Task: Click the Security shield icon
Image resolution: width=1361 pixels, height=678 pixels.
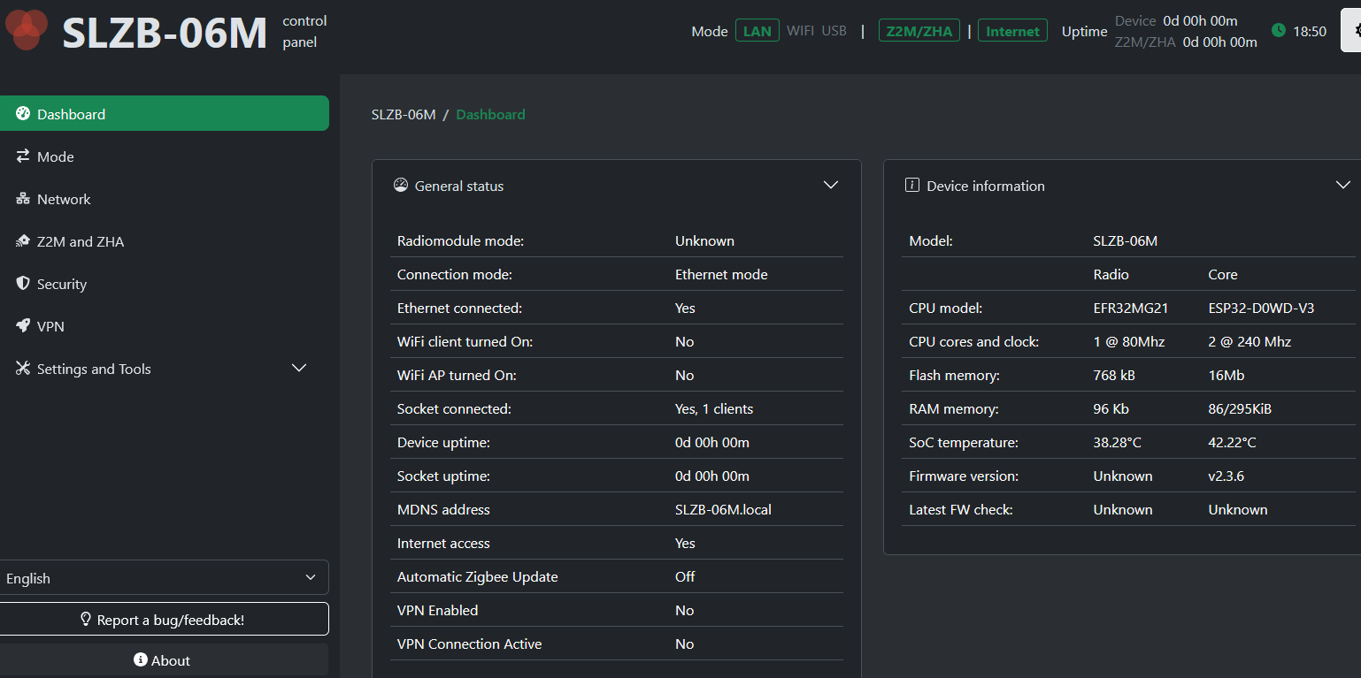Action: point(23,284)
